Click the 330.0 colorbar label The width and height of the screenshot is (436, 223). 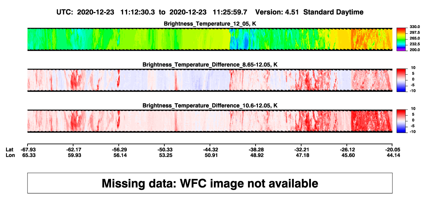416,27
